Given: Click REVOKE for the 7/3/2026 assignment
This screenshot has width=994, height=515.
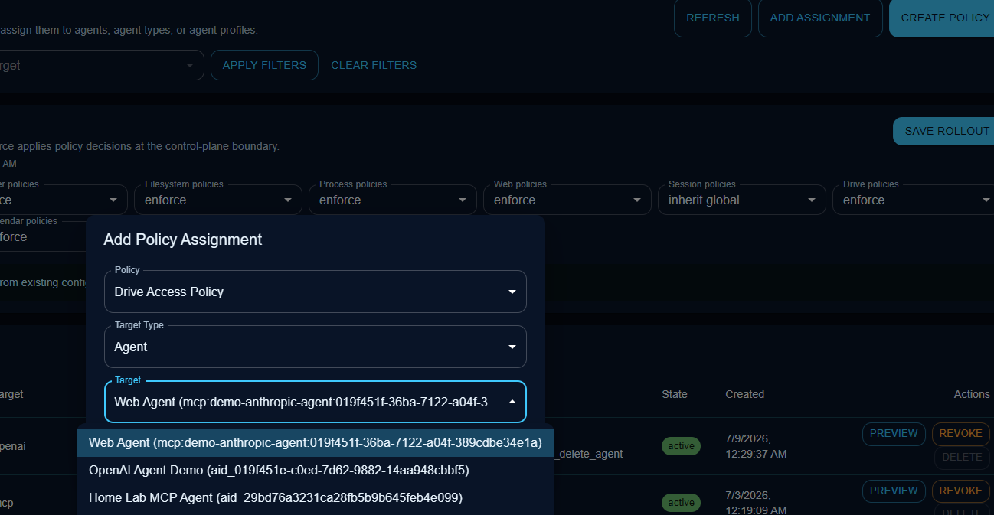Looking at the screenshot, I should [x=961, y=491].
